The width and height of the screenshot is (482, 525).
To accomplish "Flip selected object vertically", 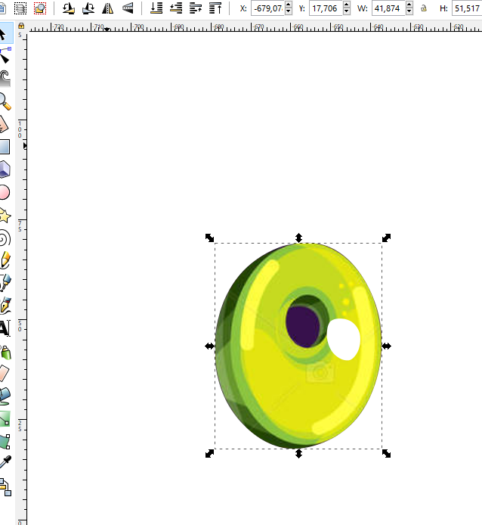I will click(x=128, y=8).
